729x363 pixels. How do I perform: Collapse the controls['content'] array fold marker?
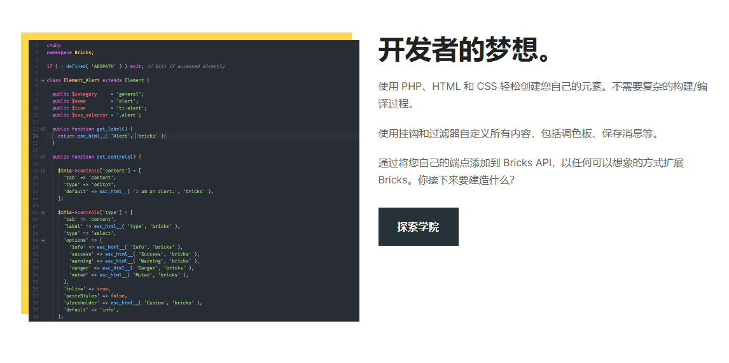tap(43, 171)
